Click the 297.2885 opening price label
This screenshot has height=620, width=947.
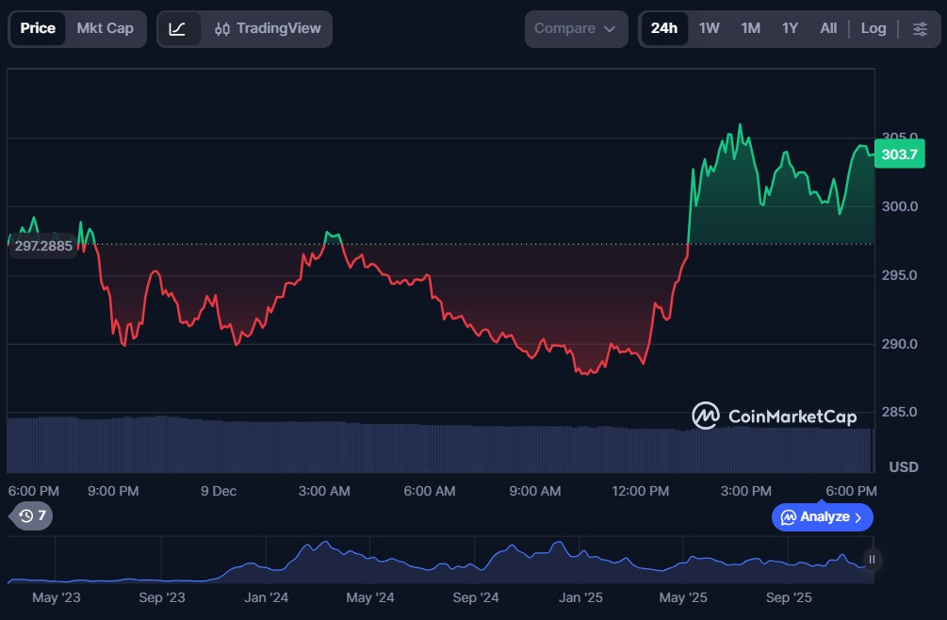tap(43, 246)
